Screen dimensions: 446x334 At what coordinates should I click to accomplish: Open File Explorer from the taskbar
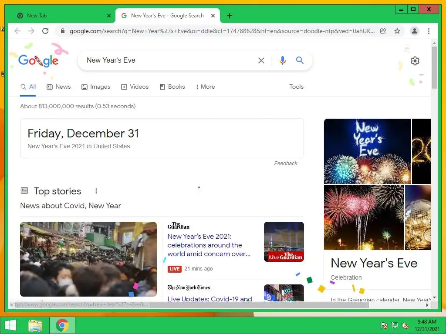(36, 325)
